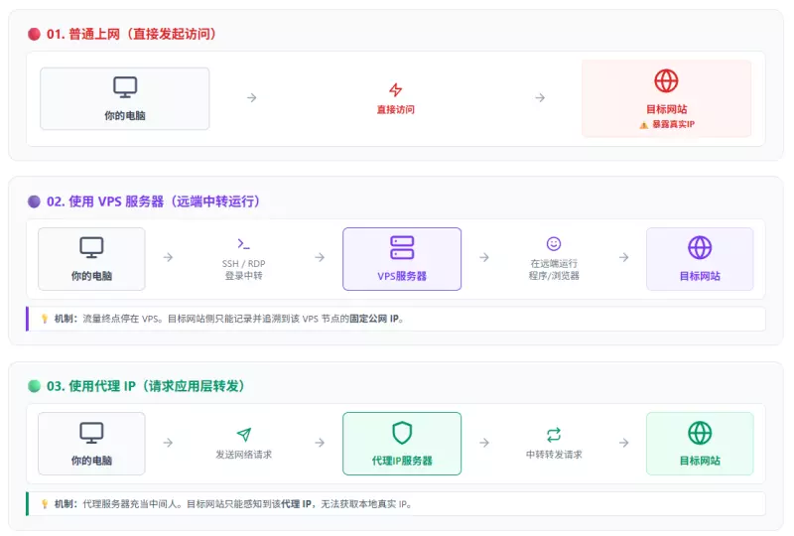
Task: Click the 中转转发请求 label
Action: click(554, 455)
